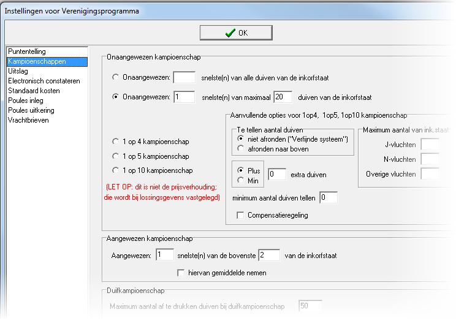Click the Duifkampioenschap maximum field showing 50
Image resolution: width=456 pixels, height=320 pixels.
[x=310, y=306]
